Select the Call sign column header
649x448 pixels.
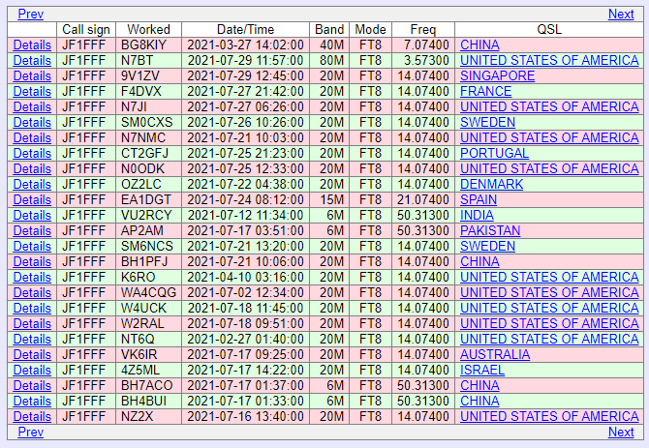coord(86,29)
